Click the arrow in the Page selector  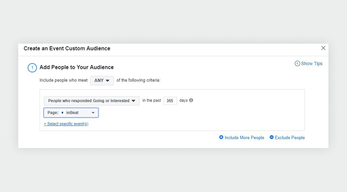coord(93,113)
